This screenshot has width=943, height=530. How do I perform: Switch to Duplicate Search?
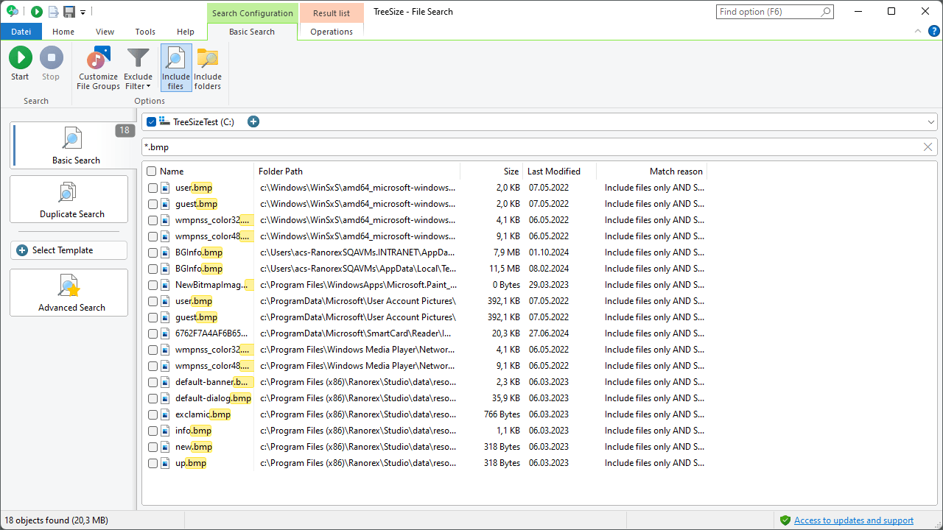tap(69, 199)
